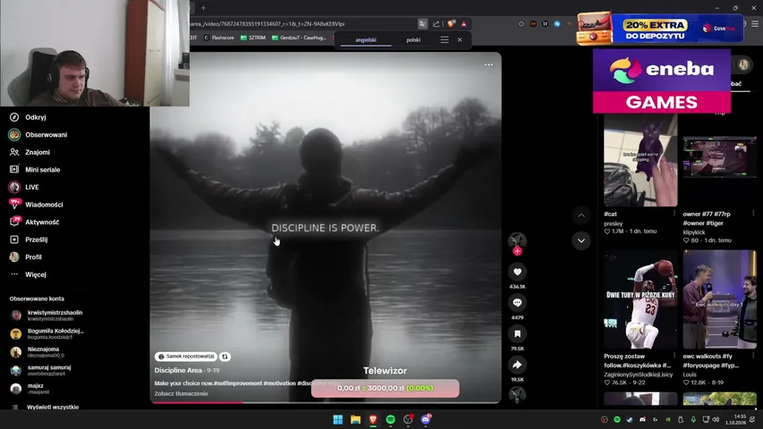
Task: Click #selfimprovement hashtag in caption
Action: coord(238,383)
